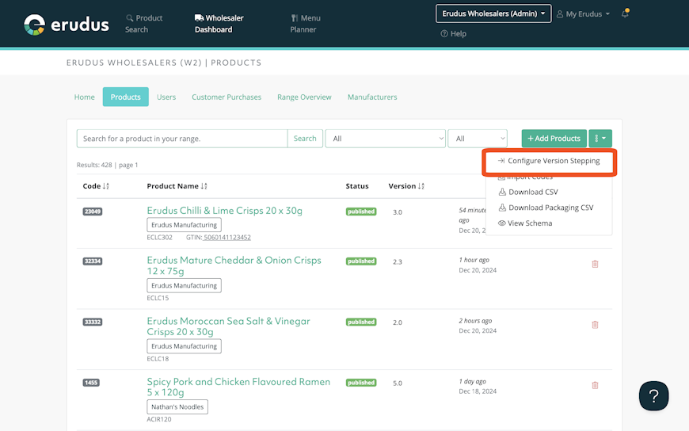Click the ECLC302 supplier code text
The height and width of the screenshot is (431, 689).
coord(159,238)
